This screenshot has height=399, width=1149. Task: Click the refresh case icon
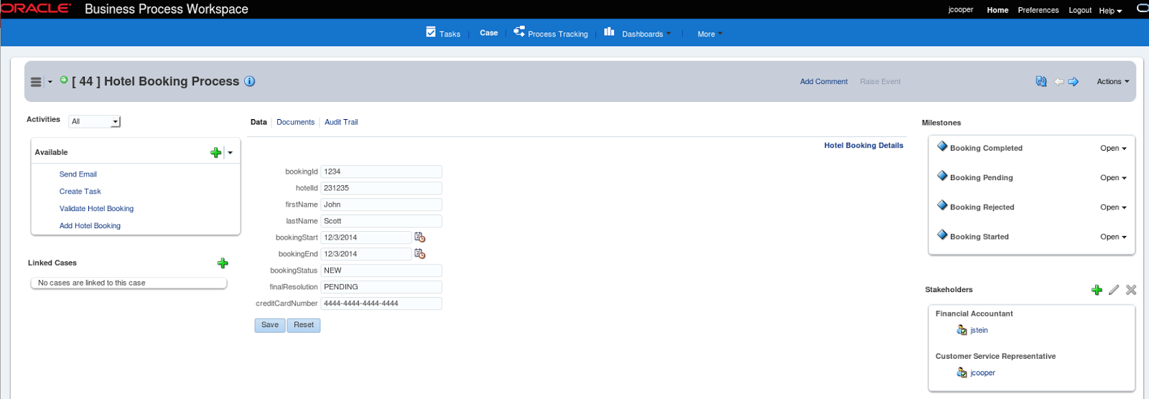(x=1041, y=82)
